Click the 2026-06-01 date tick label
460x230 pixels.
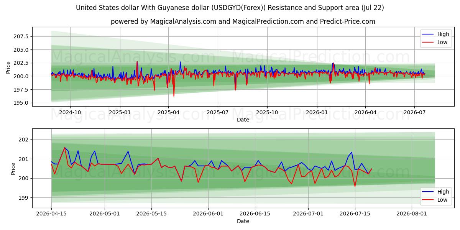pos(208,214)
